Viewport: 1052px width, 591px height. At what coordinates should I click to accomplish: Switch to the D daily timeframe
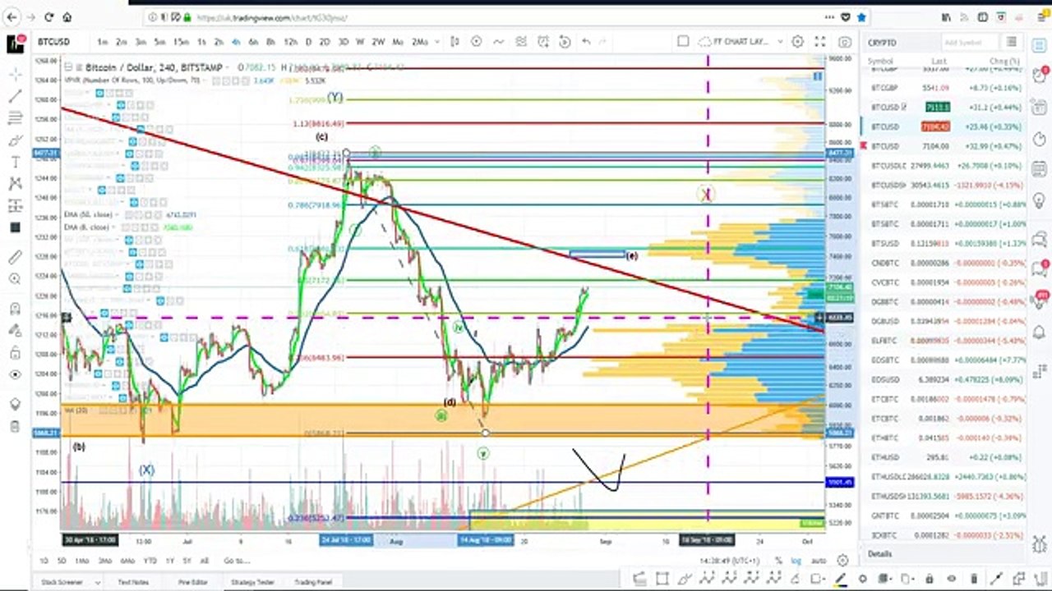pos(308,42)
